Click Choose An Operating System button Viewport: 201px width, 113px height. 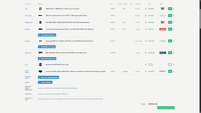pos(48,77)
